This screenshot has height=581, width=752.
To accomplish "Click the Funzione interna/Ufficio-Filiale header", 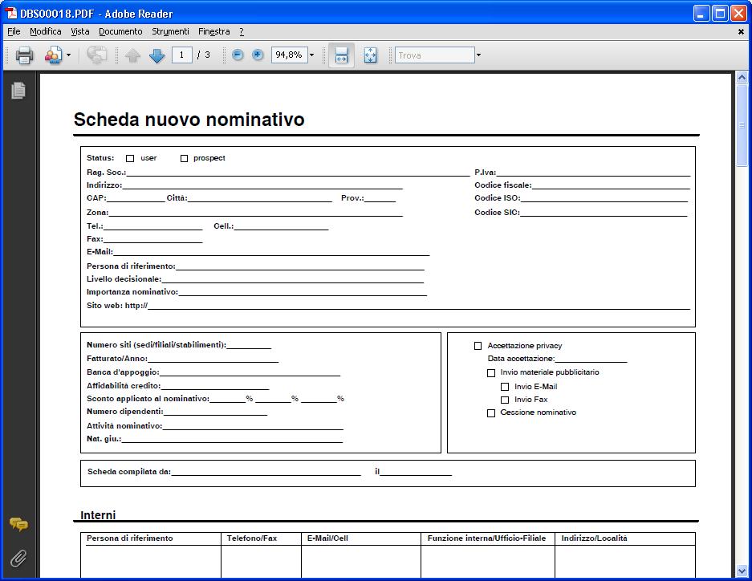I will coord(486,538).
